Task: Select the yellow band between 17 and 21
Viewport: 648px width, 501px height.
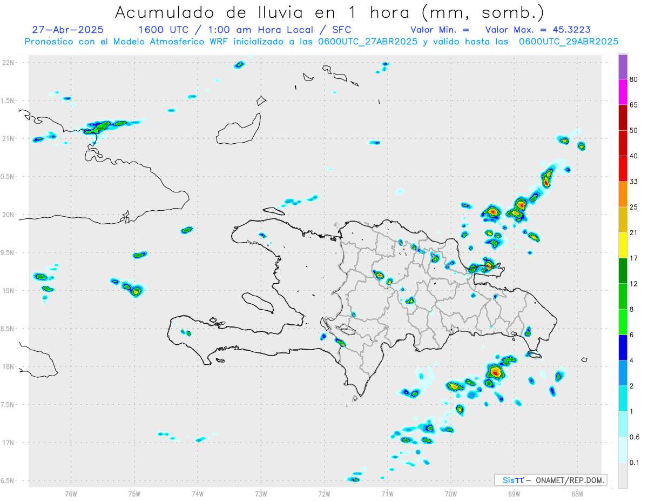Action: [x=623, y=244]
